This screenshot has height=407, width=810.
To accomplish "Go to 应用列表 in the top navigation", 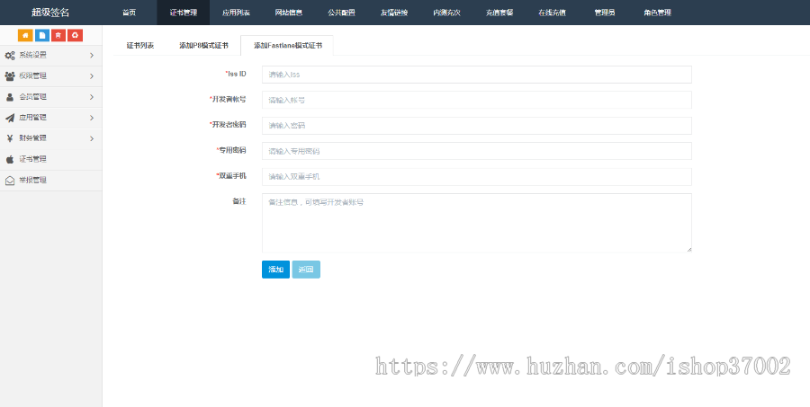I will click(236, 13).
